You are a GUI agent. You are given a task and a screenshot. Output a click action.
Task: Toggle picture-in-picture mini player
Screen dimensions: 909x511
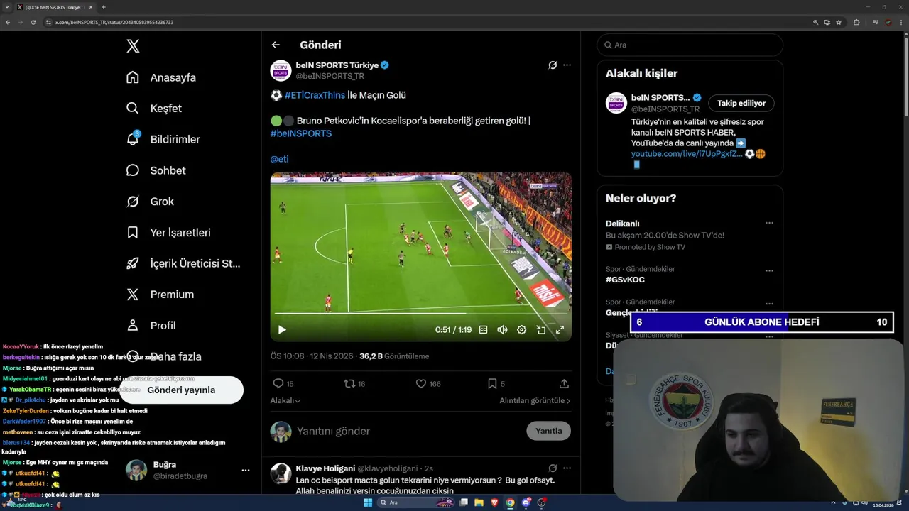click(x=540, y=330)
